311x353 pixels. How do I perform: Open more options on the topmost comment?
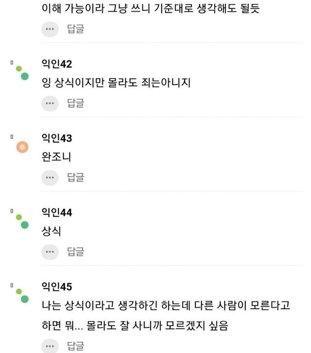click(x=50, y=29)
